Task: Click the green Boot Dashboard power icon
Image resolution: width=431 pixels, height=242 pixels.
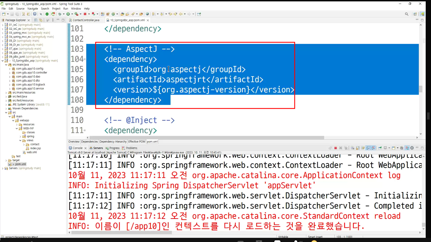Action: [47, 14]
